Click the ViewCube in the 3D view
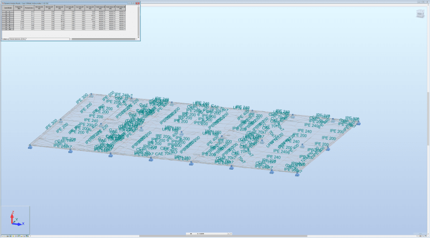The height and width of the screenshot is (238, 430). pyautogui.click(x=420, y=13)
